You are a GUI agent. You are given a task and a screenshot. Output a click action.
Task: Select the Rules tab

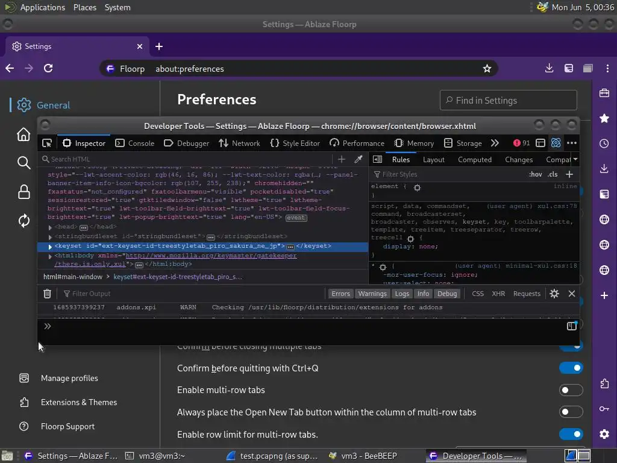point(401,159)
